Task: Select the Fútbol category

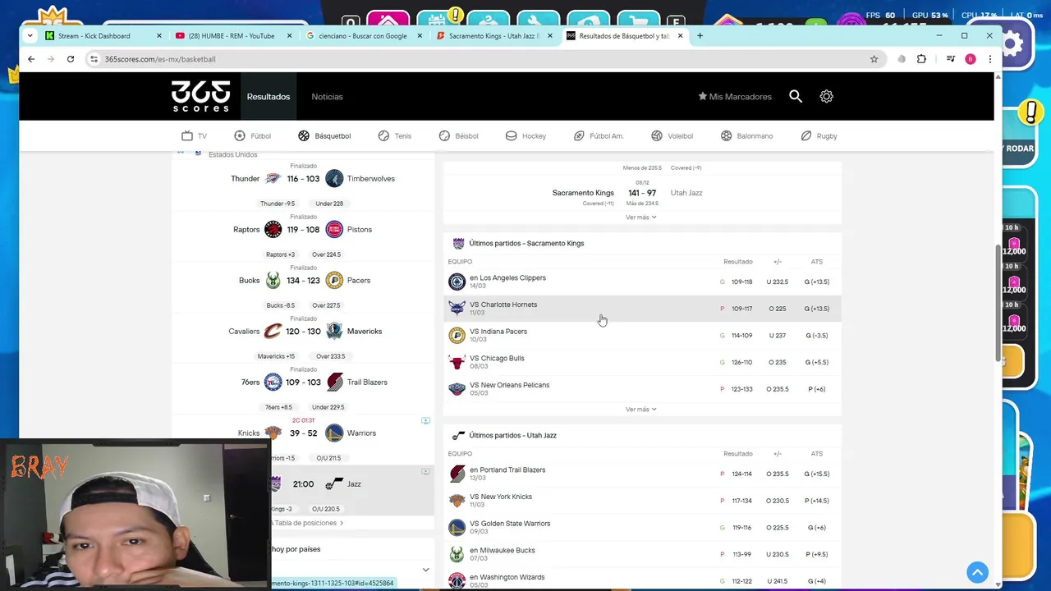Action: pos(252,135)
